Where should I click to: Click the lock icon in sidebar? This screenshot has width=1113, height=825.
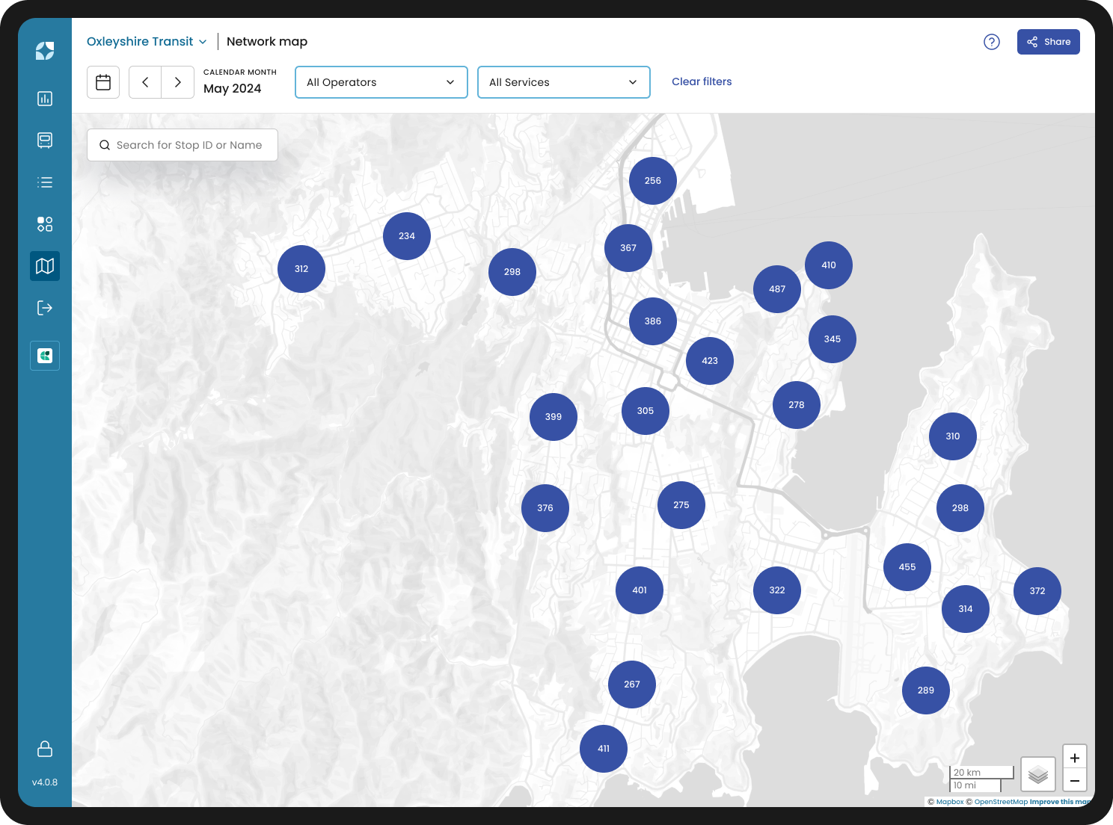point(45,749)
